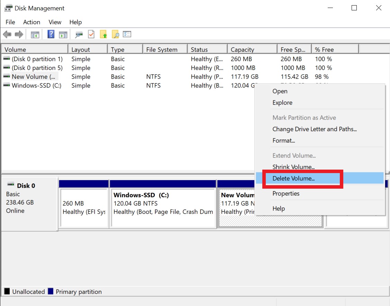Choose Delete Volume... from context menu
This screenshot has width=390, height=306.
click(293, 179)
